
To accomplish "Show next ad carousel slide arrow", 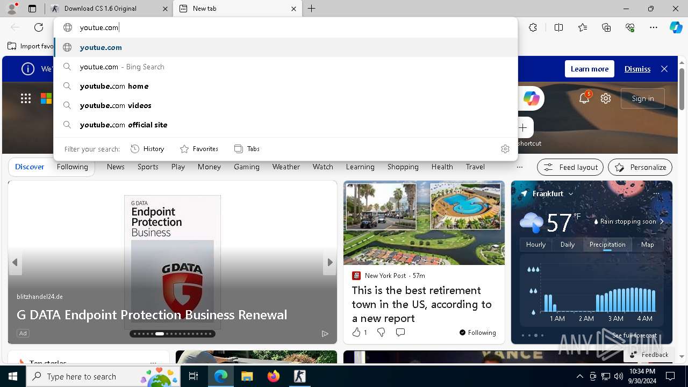I will coord(330,262).
